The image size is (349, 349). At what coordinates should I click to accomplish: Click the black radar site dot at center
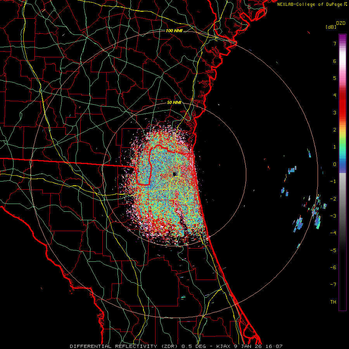pyautogui.click(x=174, y=174)
